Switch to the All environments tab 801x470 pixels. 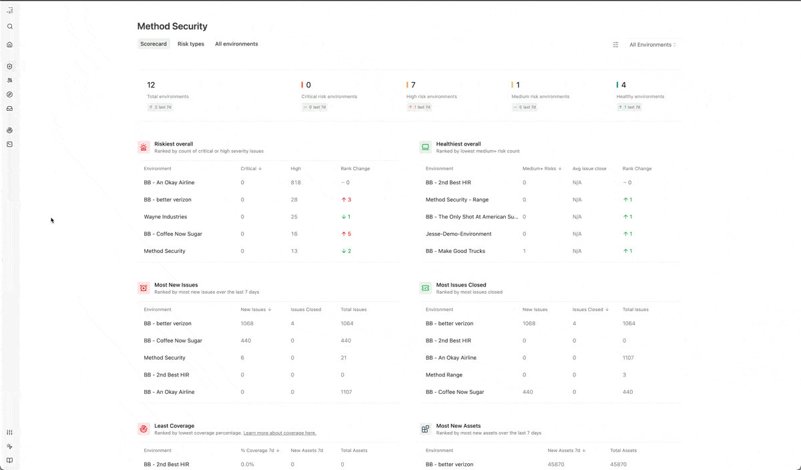click(x=236, y=44)
